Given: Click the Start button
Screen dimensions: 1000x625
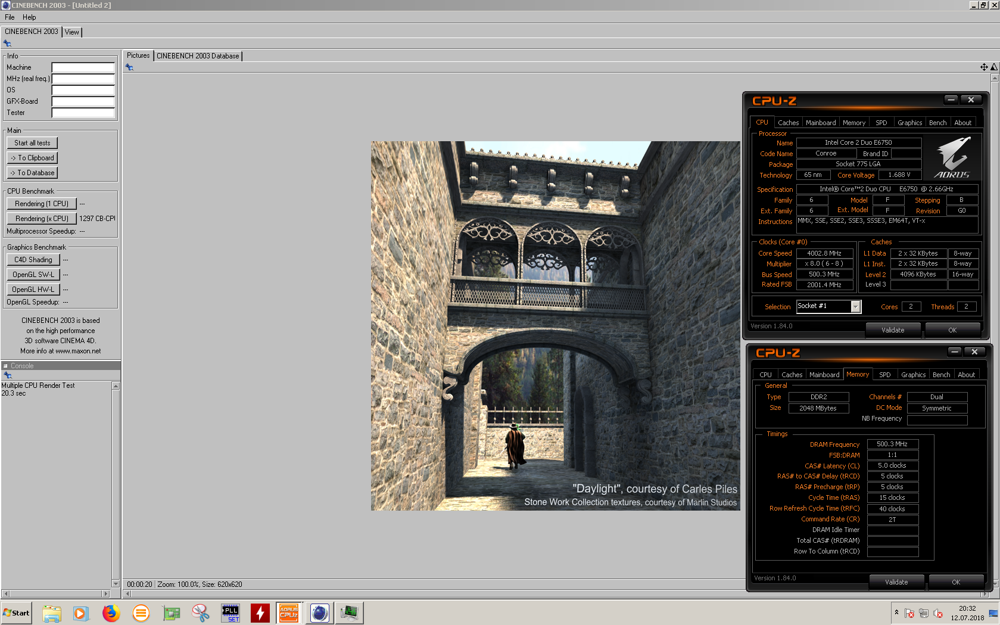Looking at the screenshot, I should tap(16, 613).
